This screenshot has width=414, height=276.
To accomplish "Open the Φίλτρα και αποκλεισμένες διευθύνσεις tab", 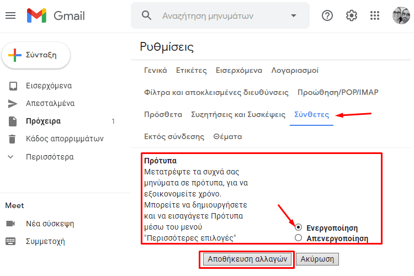I will (216, 92).
